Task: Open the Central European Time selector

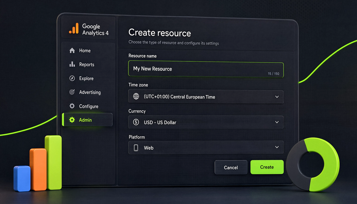Action: pyautogui.click(x=206, y=97)
